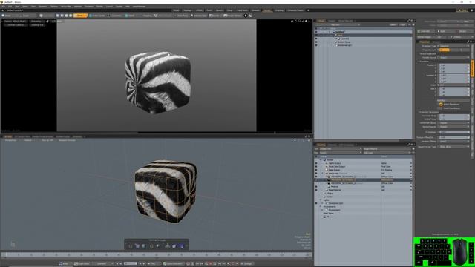Select the Mesh item in Items list

[340, 35]
